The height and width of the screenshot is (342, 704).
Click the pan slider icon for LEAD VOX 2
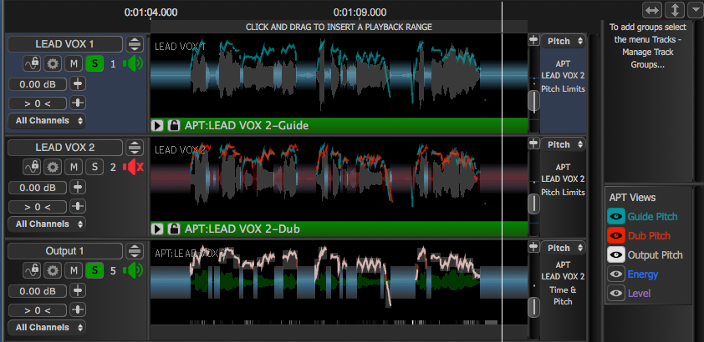click(78, 207)
